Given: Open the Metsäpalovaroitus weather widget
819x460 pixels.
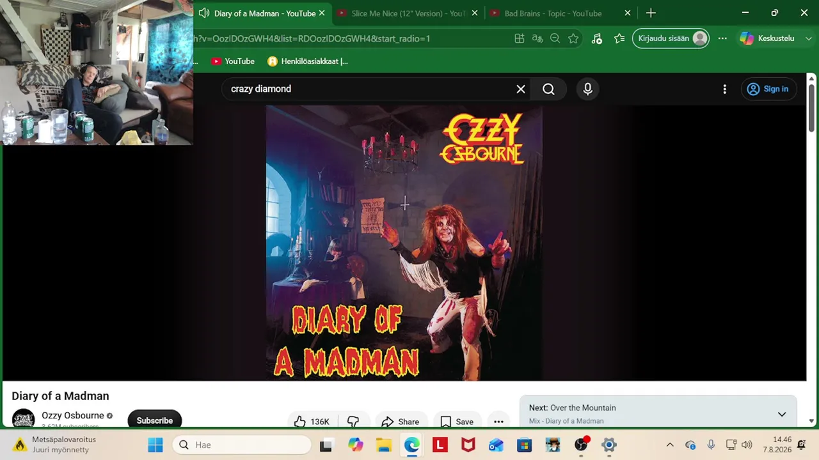Looking at the screenshot, I should tap(55, 445).
